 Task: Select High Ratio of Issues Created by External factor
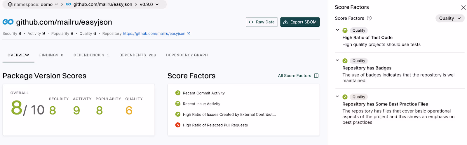[229, 114]
